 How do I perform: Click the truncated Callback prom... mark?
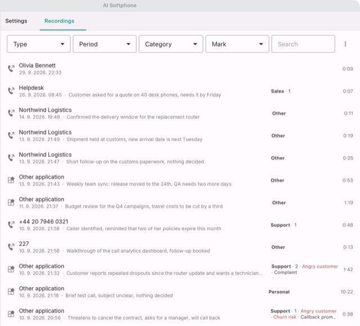click(x=318, y=317)
